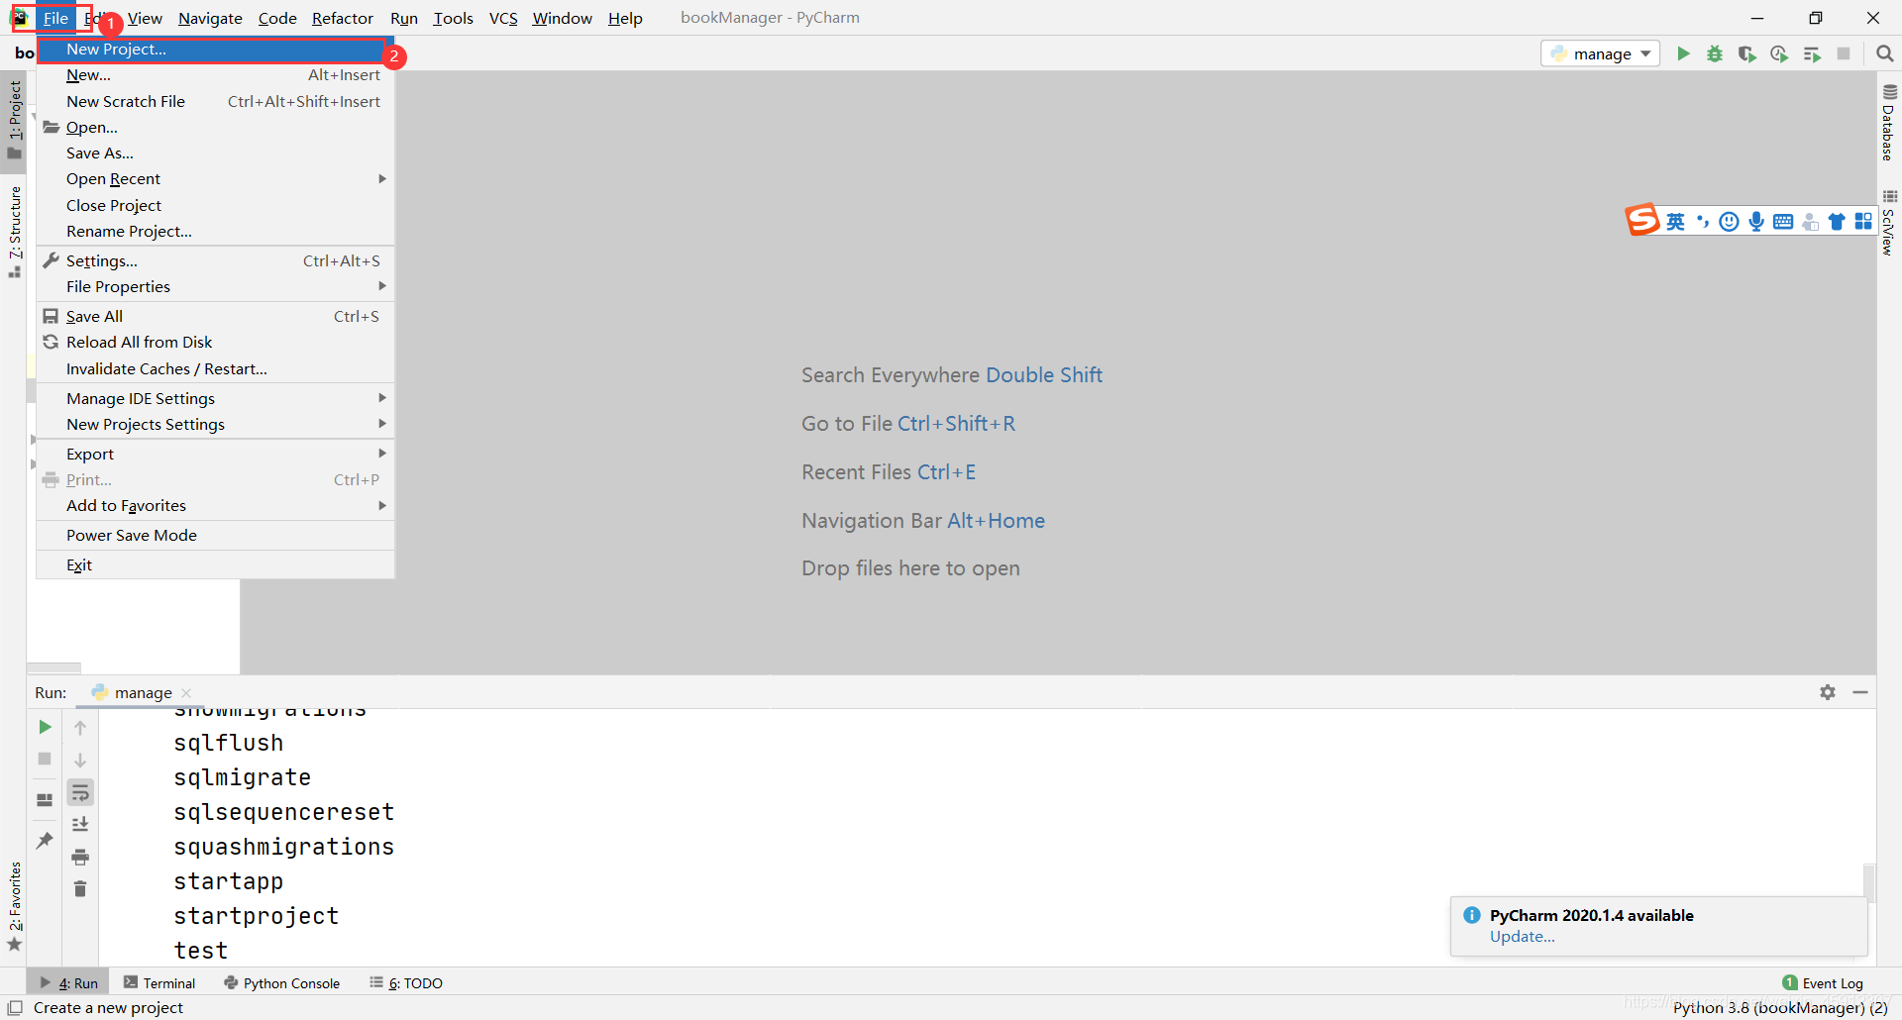Open the manage run configuration dropdown
The height and width of the screenshot is (1020, 1902).
(1600, 53)
